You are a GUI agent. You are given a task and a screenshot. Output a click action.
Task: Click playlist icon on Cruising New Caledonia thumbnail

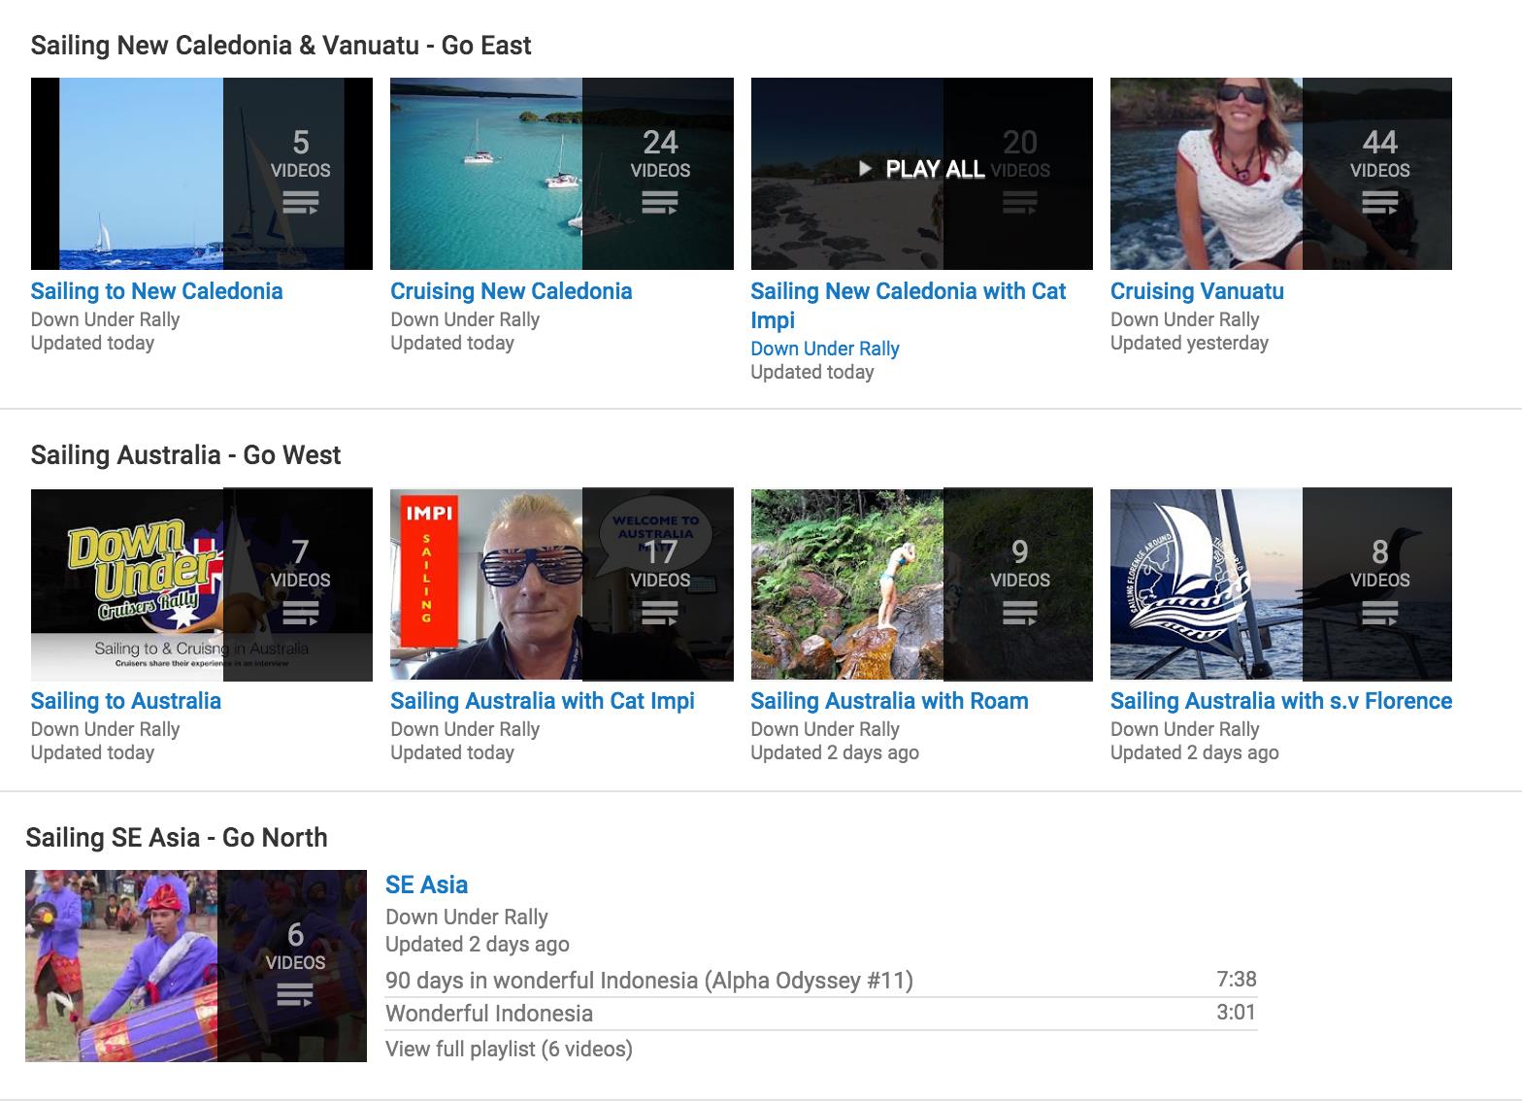pos(660,203)
